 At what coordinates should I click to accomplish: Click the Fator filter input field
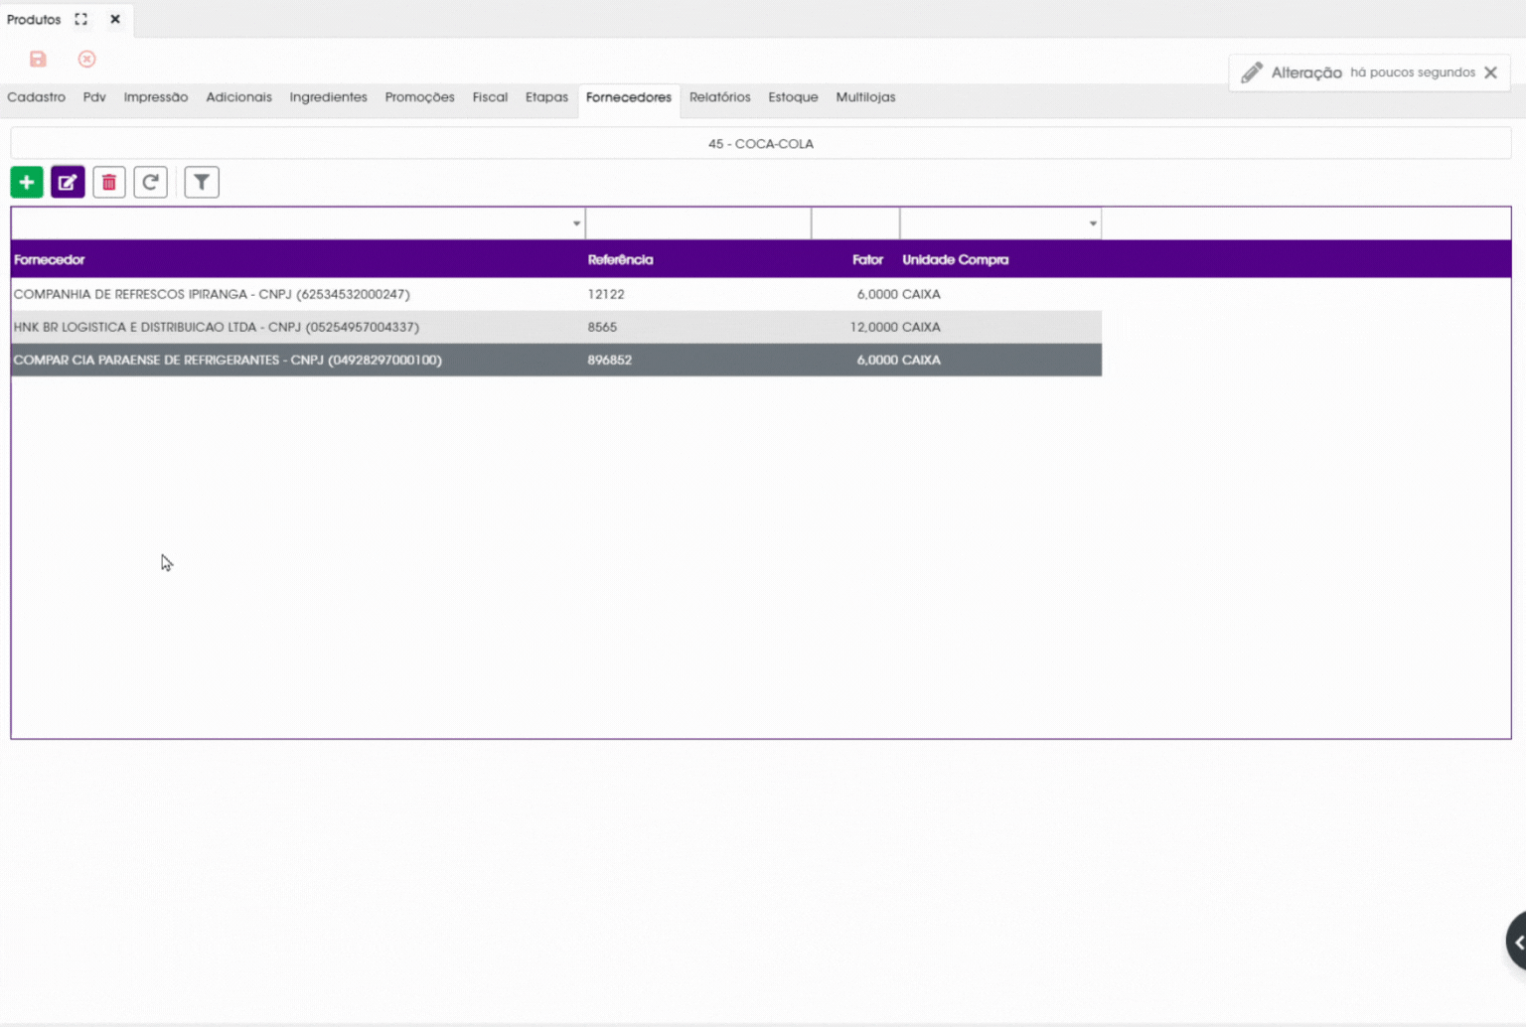[855, 223]
